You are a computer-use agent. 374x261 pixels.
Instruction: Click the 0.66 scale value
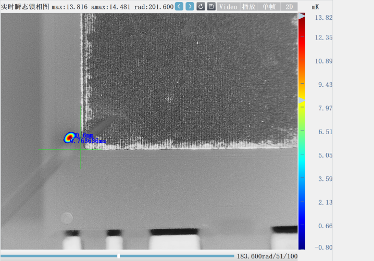tap(326, 226)
